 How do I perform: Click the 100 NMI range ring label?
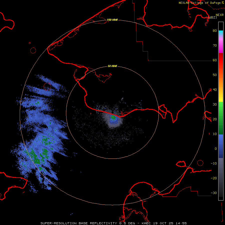point(112,20)
